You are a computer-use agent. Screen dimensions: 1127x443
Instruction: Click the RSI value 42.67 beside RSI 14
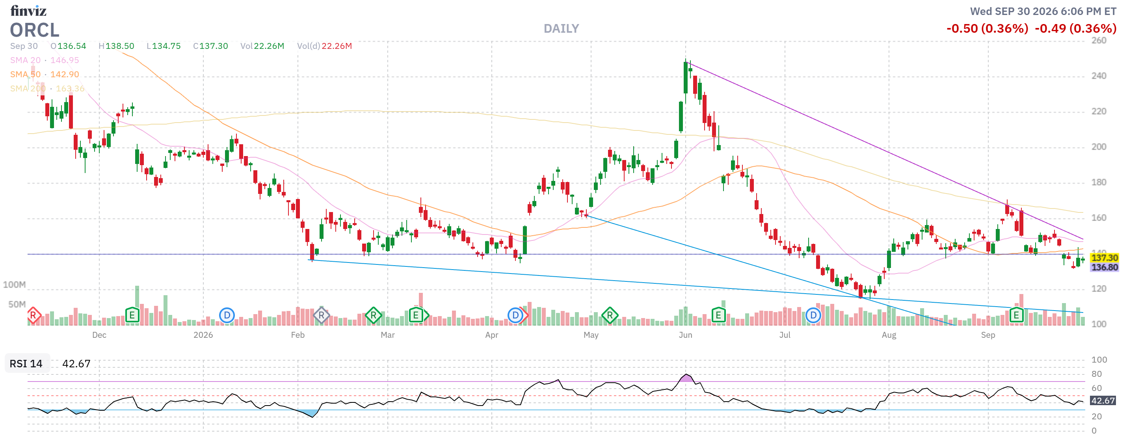tap(76, 364)
